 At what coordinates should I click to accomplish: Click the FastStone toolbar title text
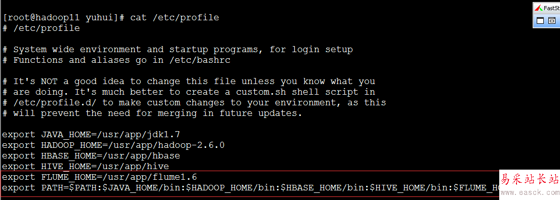pos(551,8)
